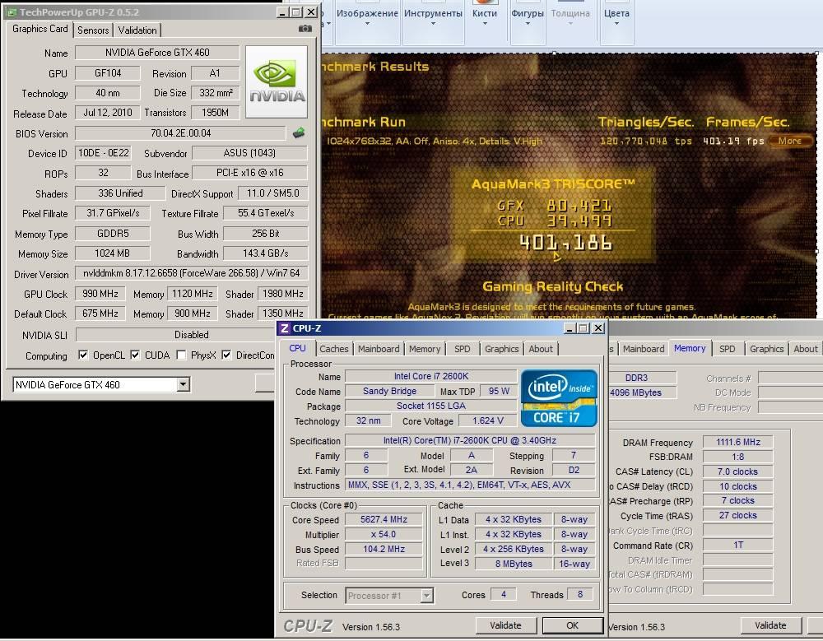
Task: Click the Core Voltage value 1.624 V
Action: tap(487, 420)
